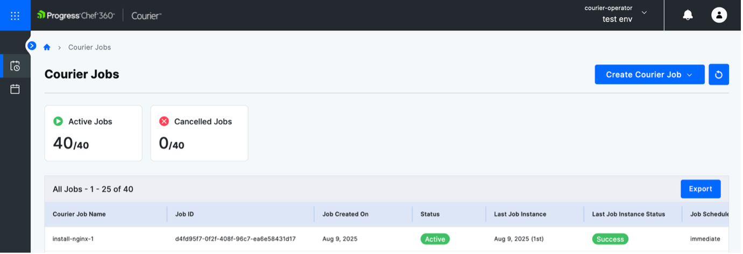Image resolution: width=743 pixels, height=254 pixels.
Task: Expand the sidebar with arrow toggle
Action: click(x=32, y=46)
